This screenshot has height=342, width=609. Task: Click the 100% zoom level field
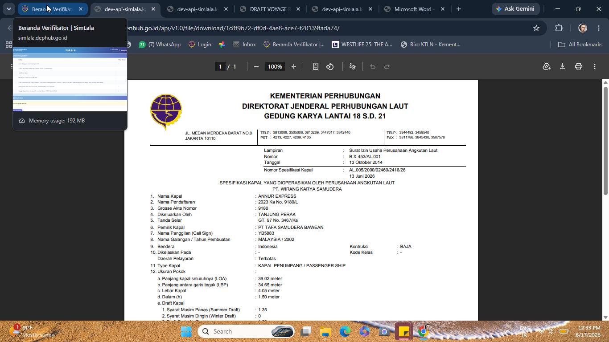(275, 66)
